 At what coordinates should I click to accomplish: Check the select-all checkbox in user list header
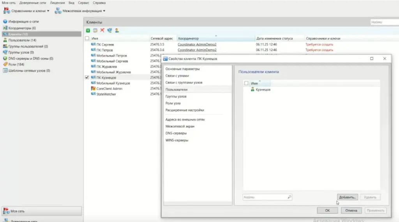tap(246, 83)
